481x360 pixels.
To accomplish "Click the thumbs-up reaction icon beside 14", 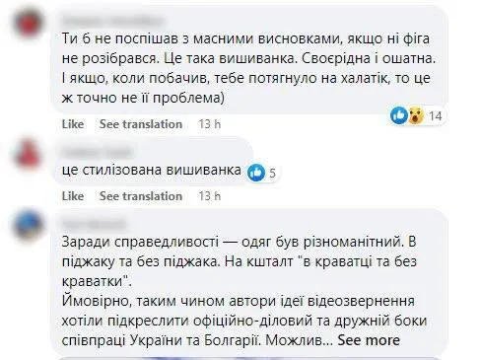I will (399, 115).
